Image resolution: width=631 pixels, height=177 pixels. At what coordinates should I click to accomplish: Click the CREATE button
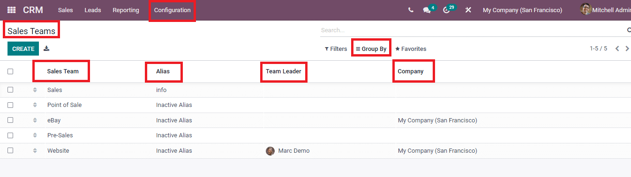tap(23, 49)
